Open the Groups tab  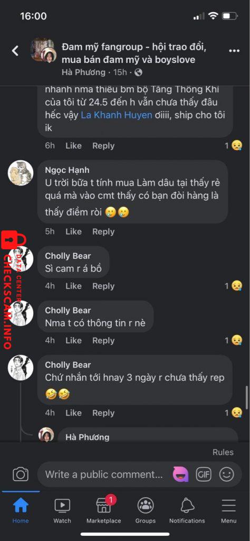click(x=146, y=510)
